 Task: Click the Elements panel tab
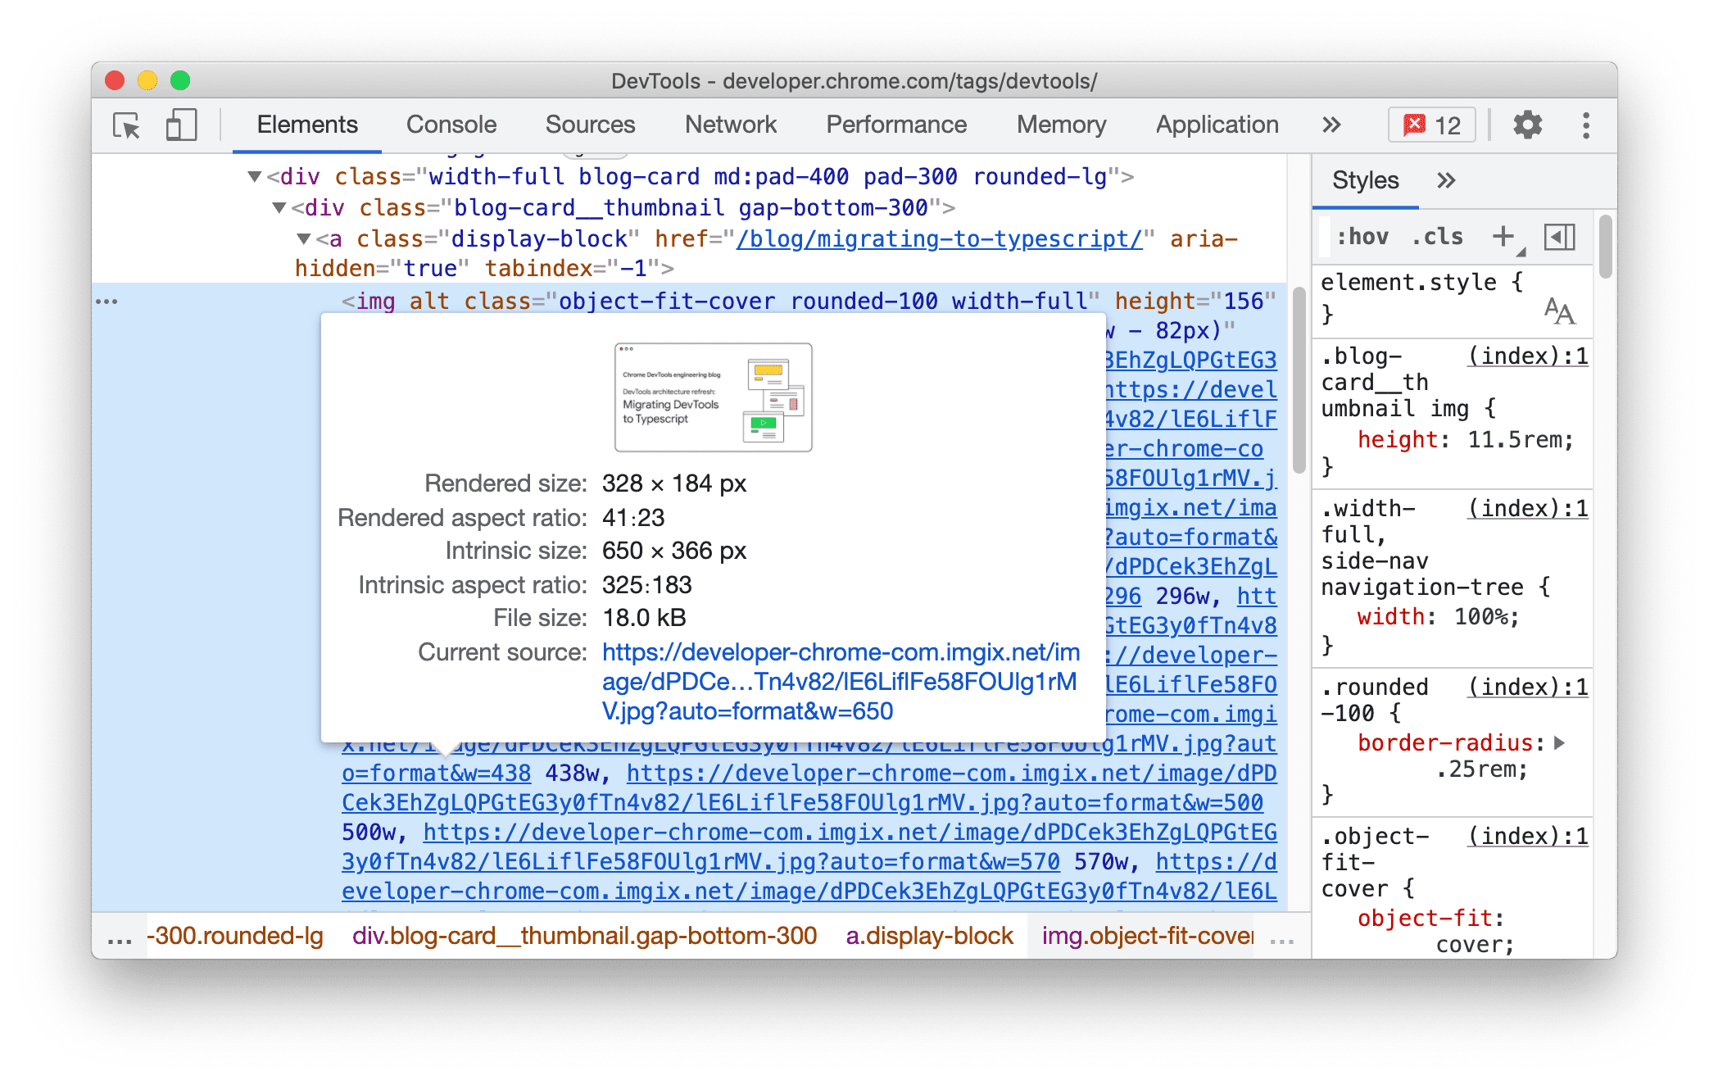[307, 123]
